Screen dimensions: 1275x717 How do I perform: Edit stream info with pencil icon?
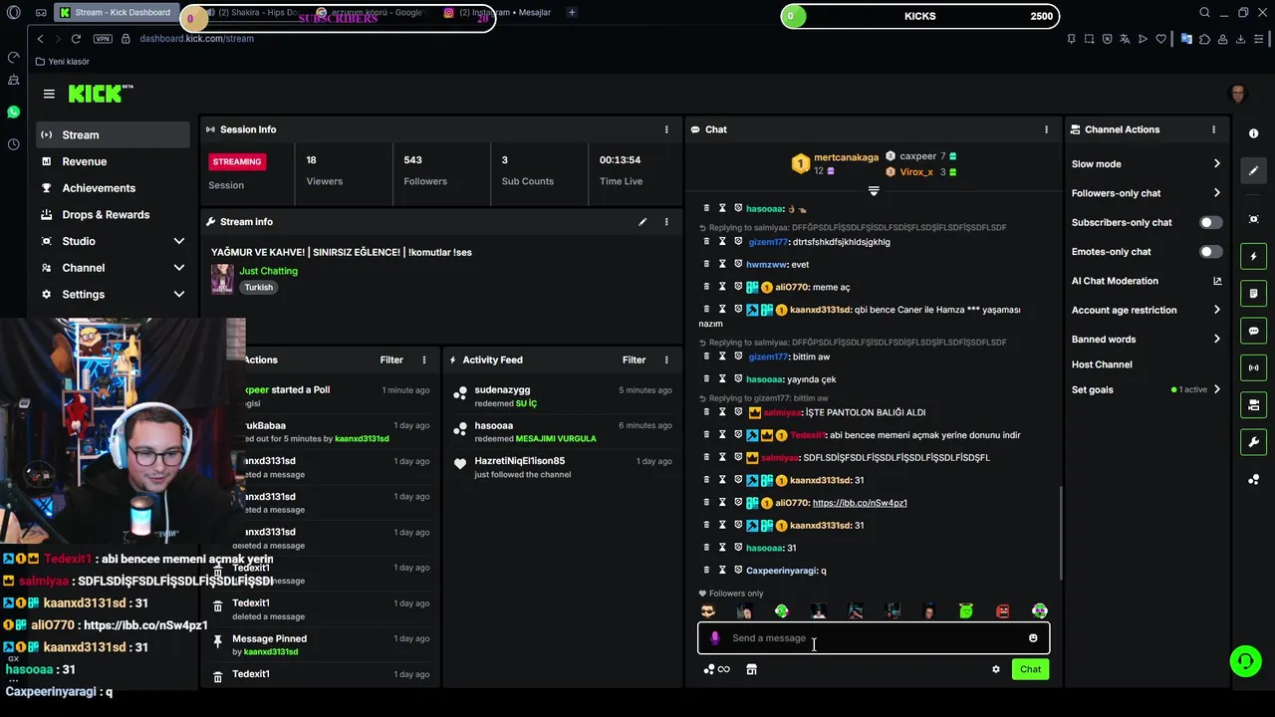point(642,222)
